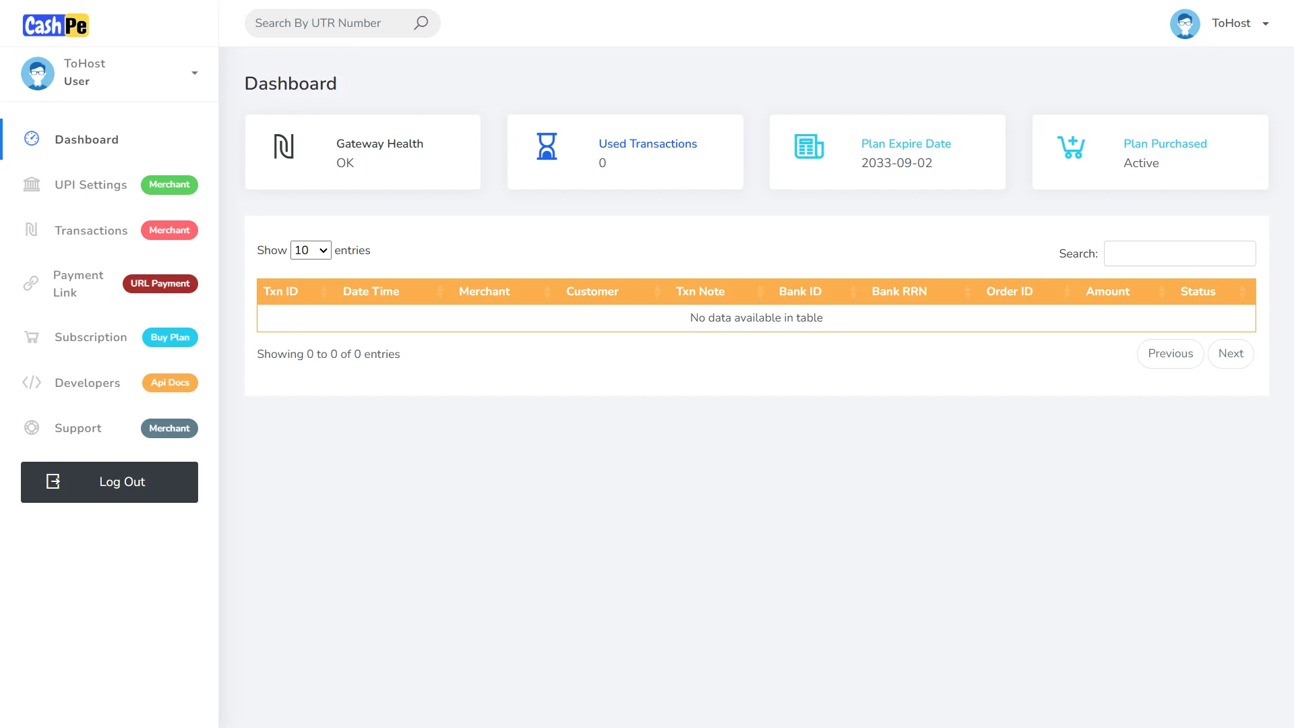Image resolution: width=1294 pixels, height=728 pixels.
Task: Click the Plan Purchased cart icon
Action: click(1071, 146)
